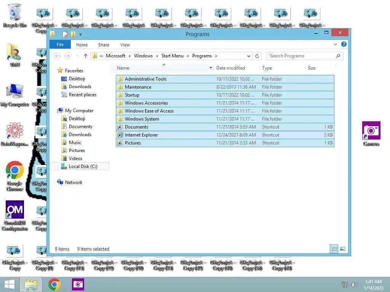The height and width of the screenshot is (292, 390).
Task: Open Chrome from the taskbar
Action: (x=54, y=284)
